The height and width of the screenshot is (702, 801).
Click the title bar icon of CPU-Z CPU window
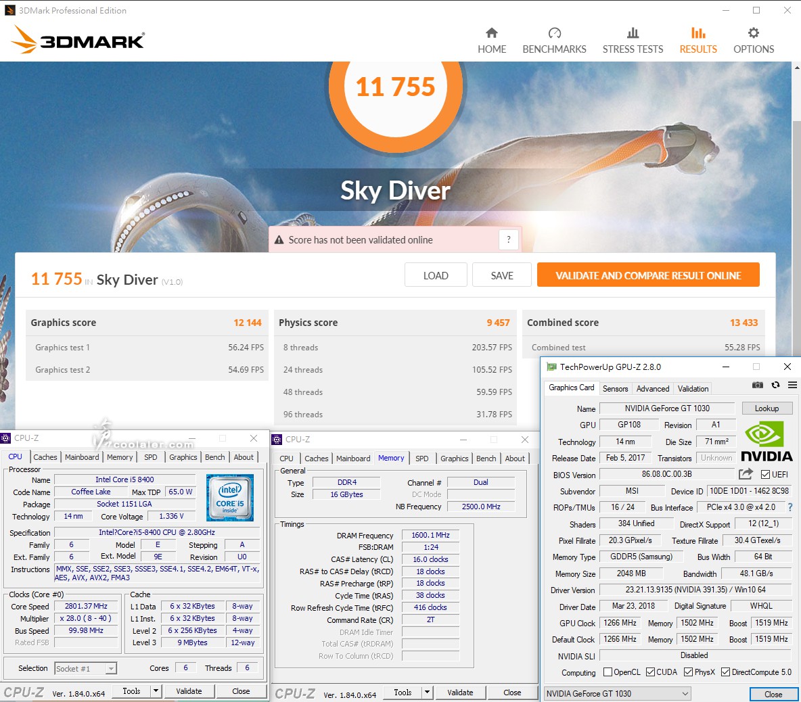[5, 438]
